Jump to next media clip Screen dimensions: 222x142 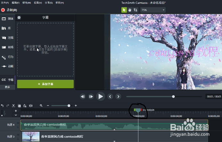pos(118,96)
